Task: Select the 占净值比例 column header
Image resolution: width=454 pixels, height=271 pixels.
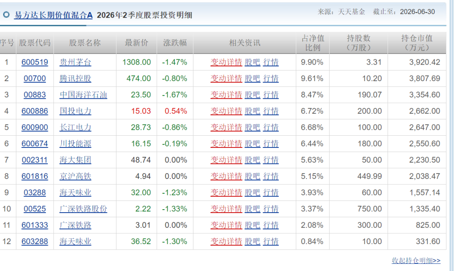Action: pos(313,43)
